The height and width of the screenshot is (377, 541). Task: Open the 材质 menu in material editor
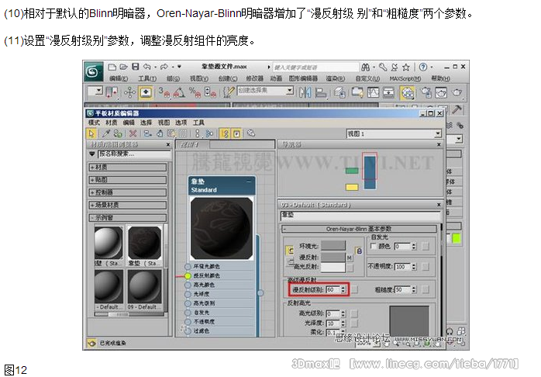111,123
